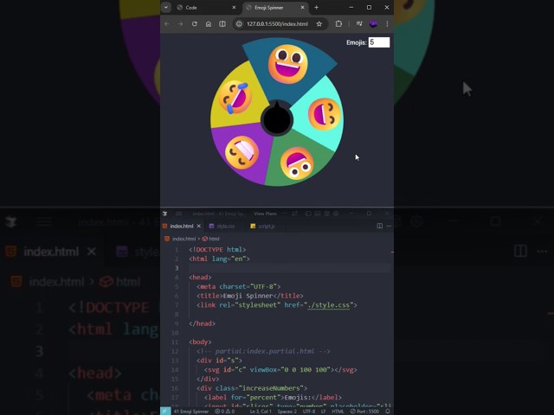Focus the Emojis number input field
Image resolution: width=554 pixels, height=415 pixels.
pyautogui.click(x=379, y=42)
